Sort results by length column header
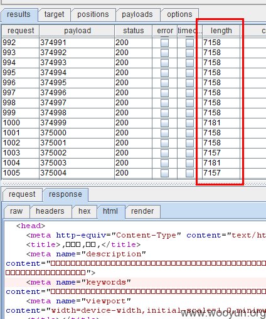Viewport: 266px width, 319px height. [221, 31]
